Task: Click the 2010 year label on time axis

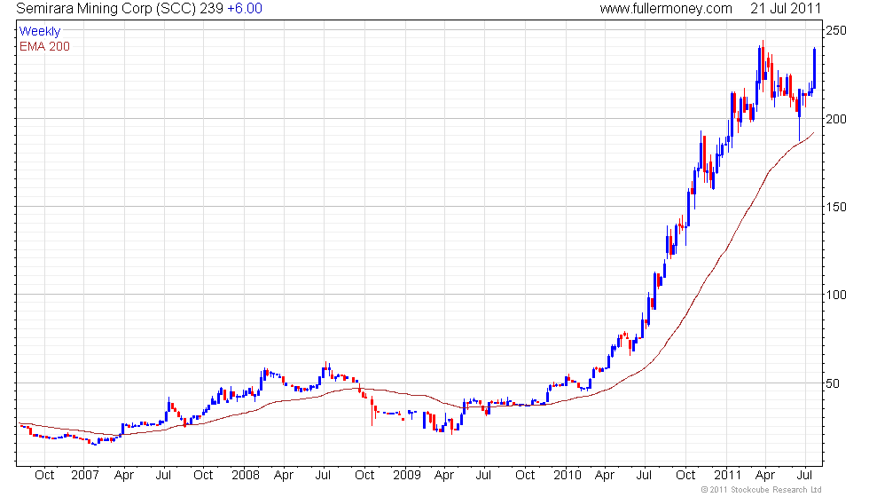Action: [x=568, y=476]
